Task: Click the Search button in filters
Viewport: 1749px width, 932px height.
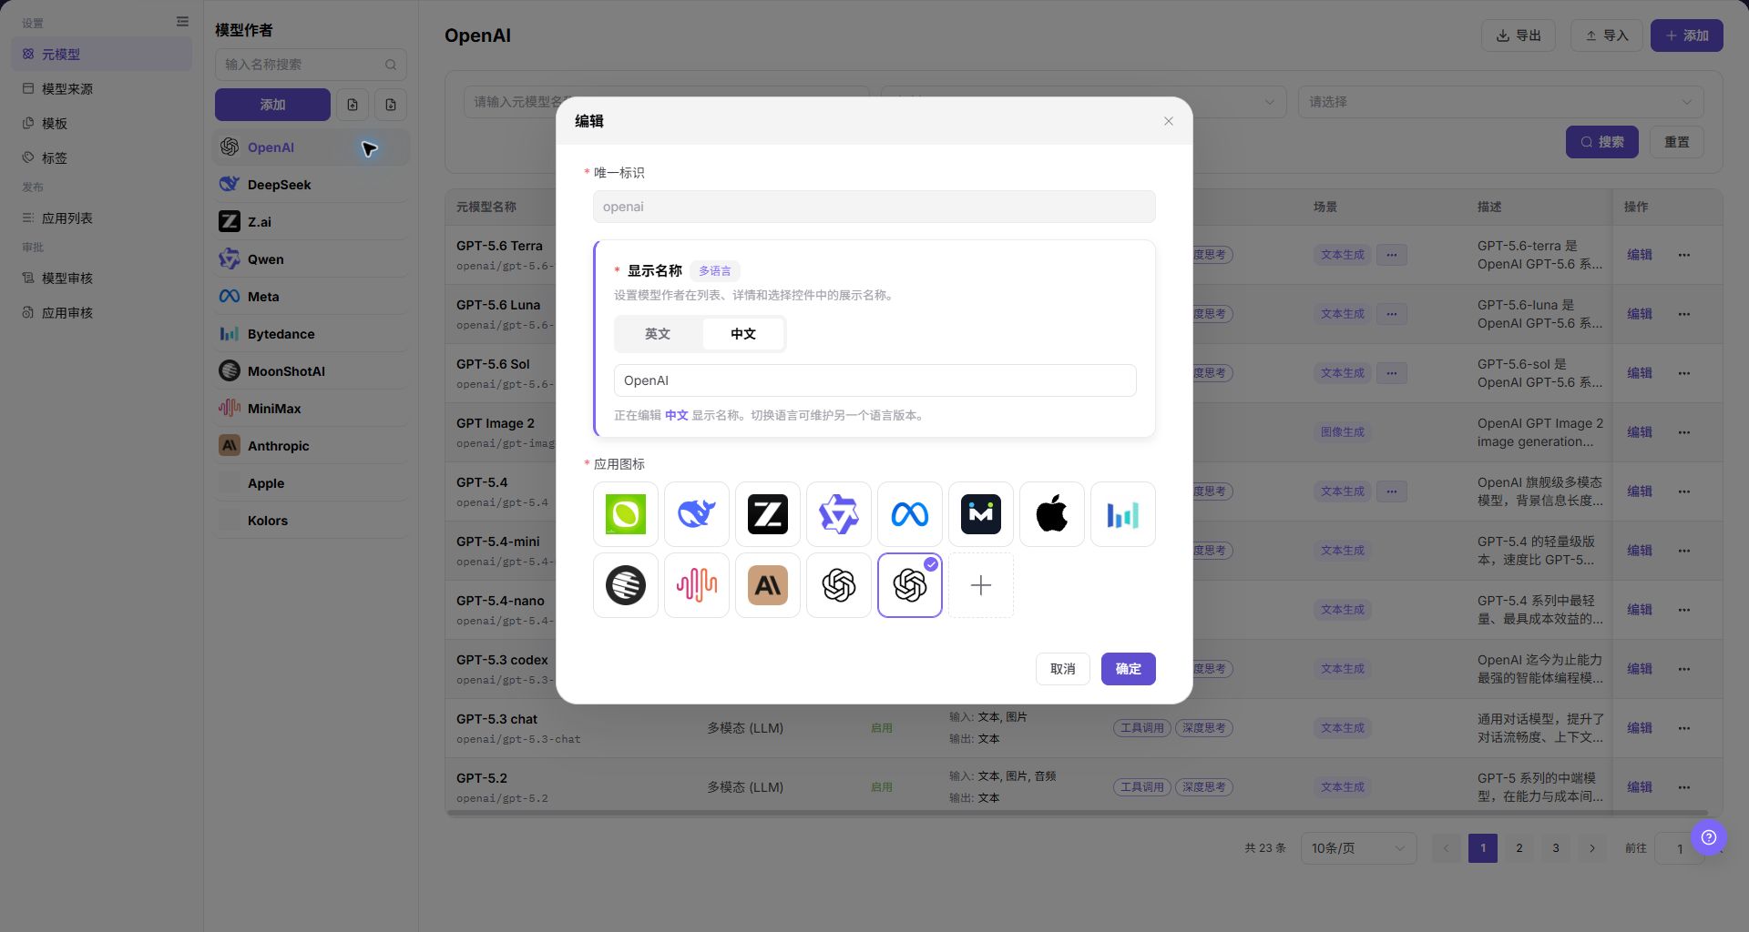Action: [1601, 142]
